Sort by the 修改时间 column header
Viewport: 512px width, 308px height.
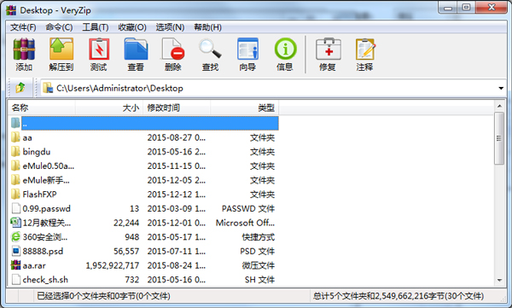coord(177,108)
